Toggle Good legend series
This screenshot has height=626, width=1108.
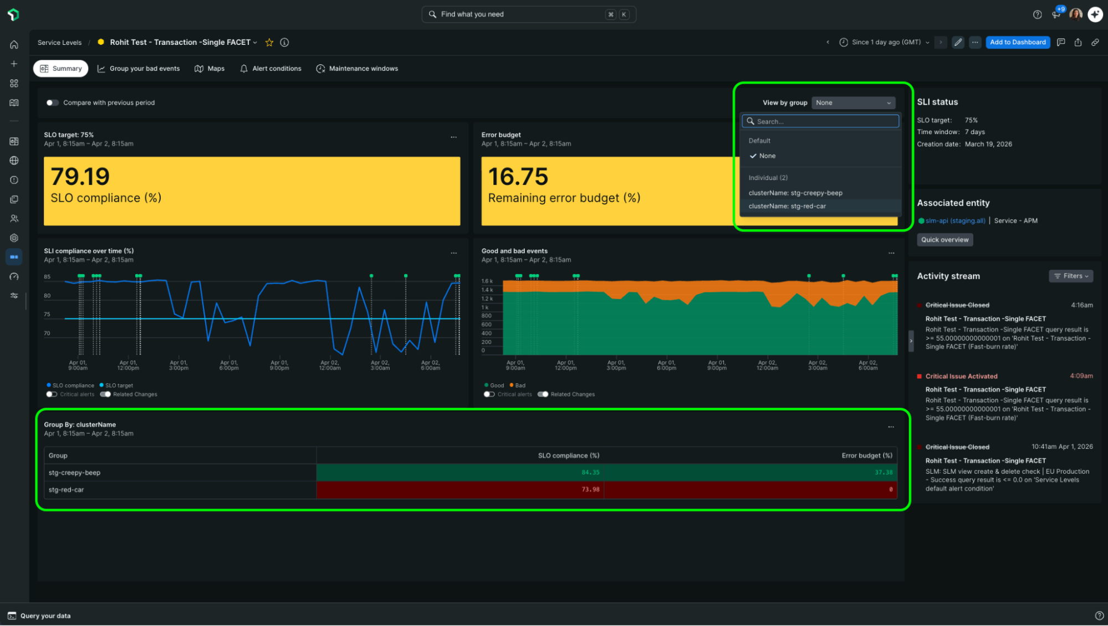point(494,386)
